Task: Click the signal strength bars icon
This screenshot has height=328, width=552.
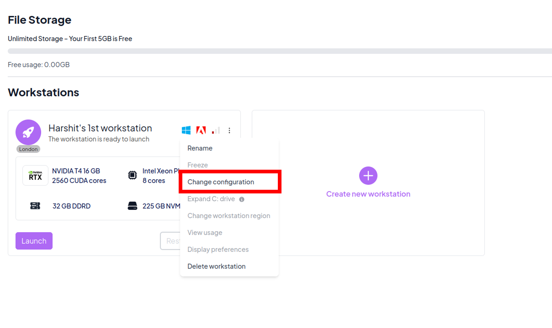Action: [216, 130]
